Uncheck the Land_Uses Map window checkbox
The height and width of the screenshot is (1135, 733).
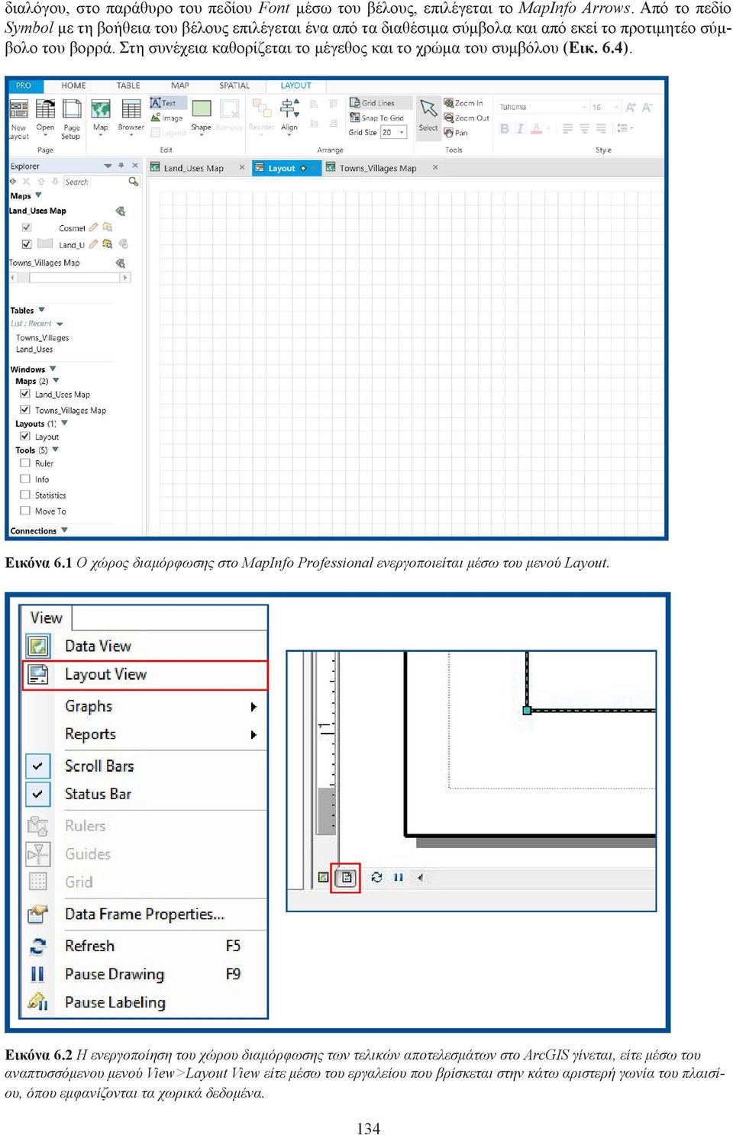click(25, 394)
